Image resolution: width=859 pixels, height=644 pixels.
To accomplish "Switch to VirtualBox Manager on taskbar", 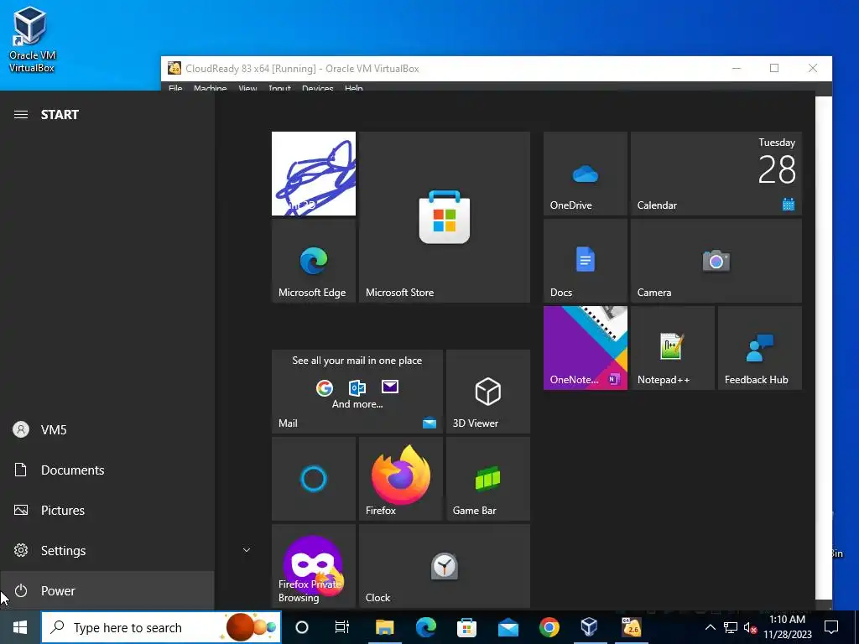I will [590, 627].
